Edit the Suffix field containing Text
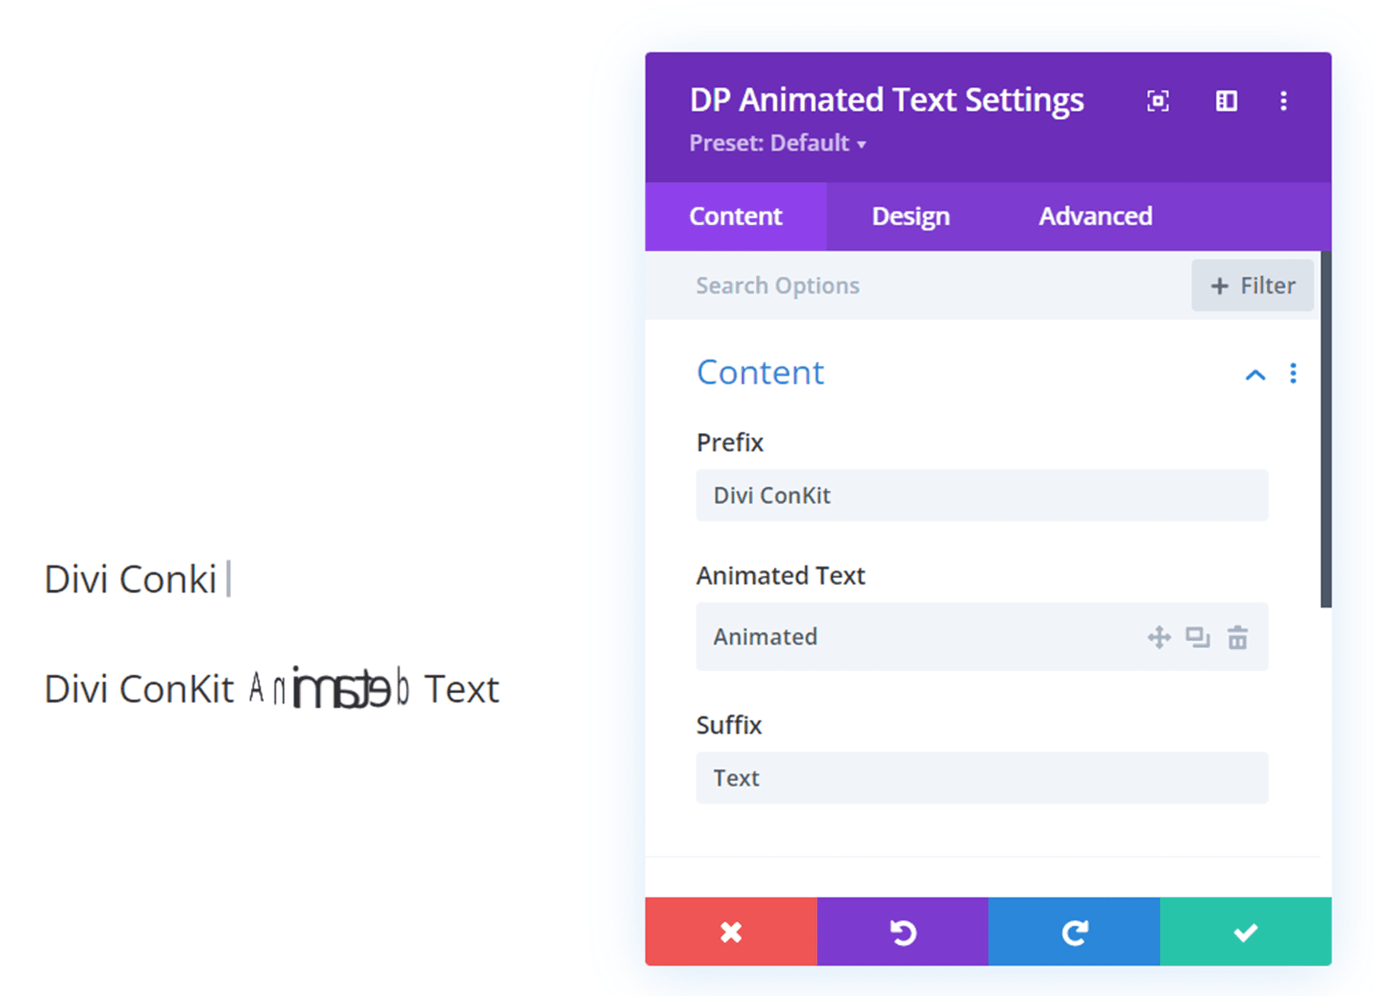This screenshot has height=996, width=1373. [982, 778]
